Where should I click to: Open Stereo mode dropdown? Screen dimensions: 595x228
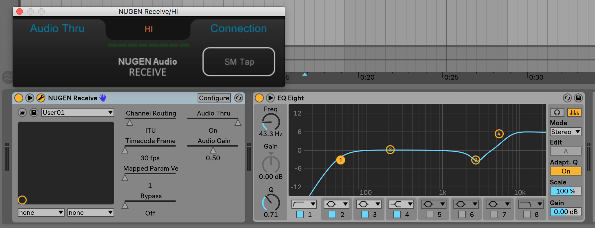coord(565,132)
